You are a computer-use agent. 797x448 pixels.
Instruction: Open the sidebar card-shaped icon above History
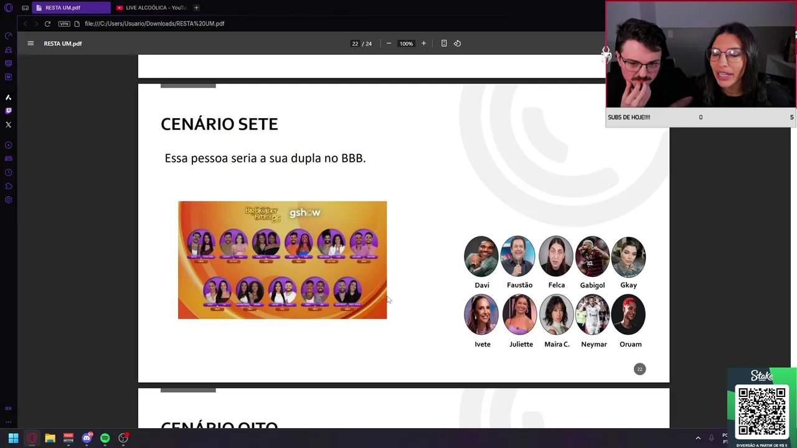point(9,159)
